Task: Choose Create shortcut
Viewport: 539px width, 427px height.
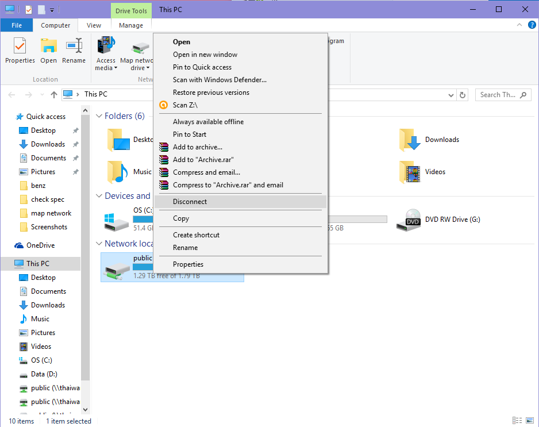Action: point(240,235)
